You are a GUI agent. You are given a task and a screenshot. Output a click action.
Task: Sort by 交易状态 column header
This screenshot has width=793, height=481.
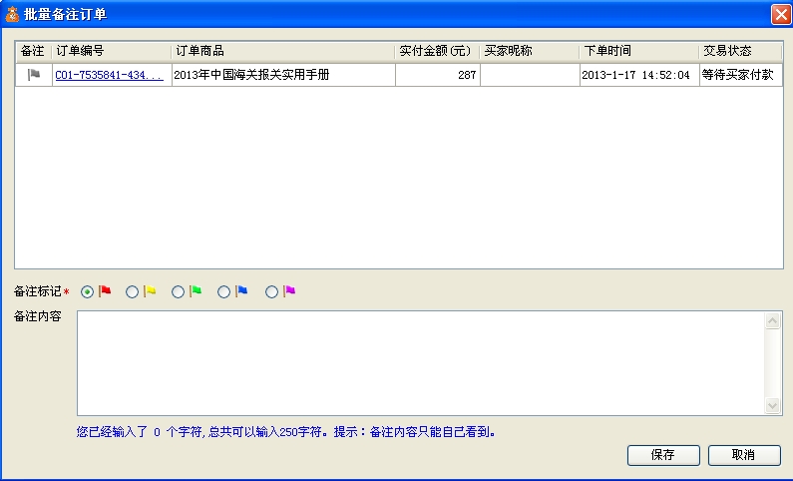point(741,51)
